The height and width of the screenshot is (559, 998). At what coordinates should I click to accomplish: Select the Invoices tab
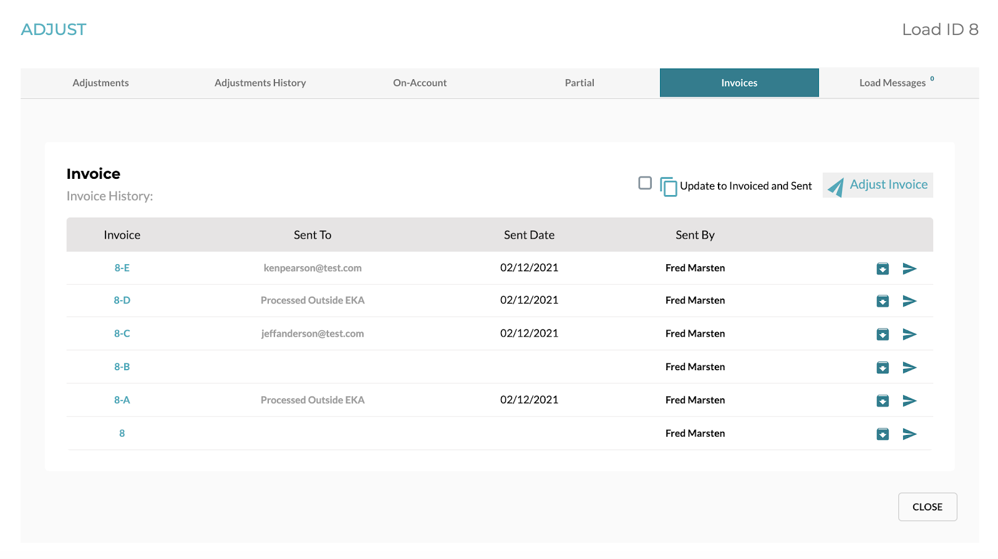point(739,83)
